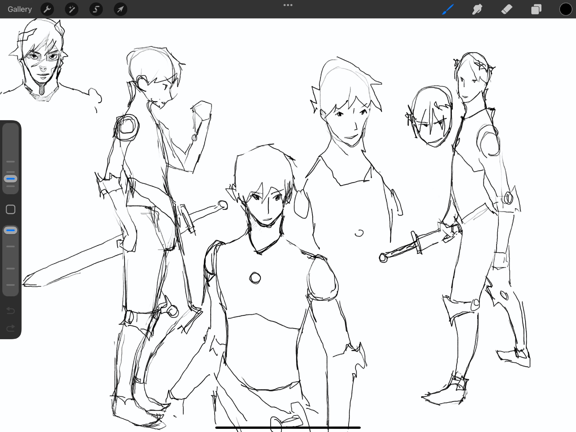
Task: Click the brush size slider handle
Action: pos(11,179)
